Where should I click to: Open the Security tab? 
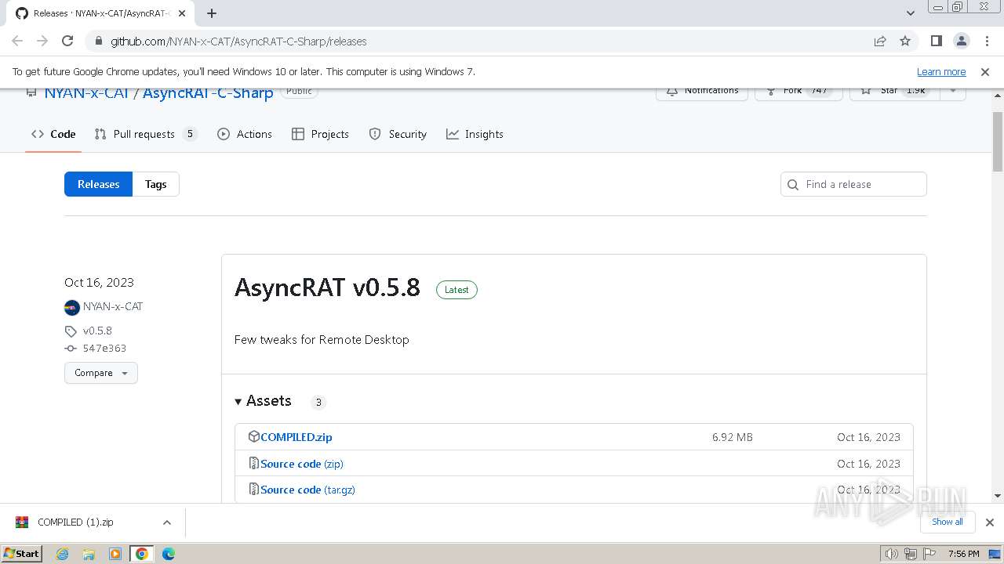pos(398,134)
